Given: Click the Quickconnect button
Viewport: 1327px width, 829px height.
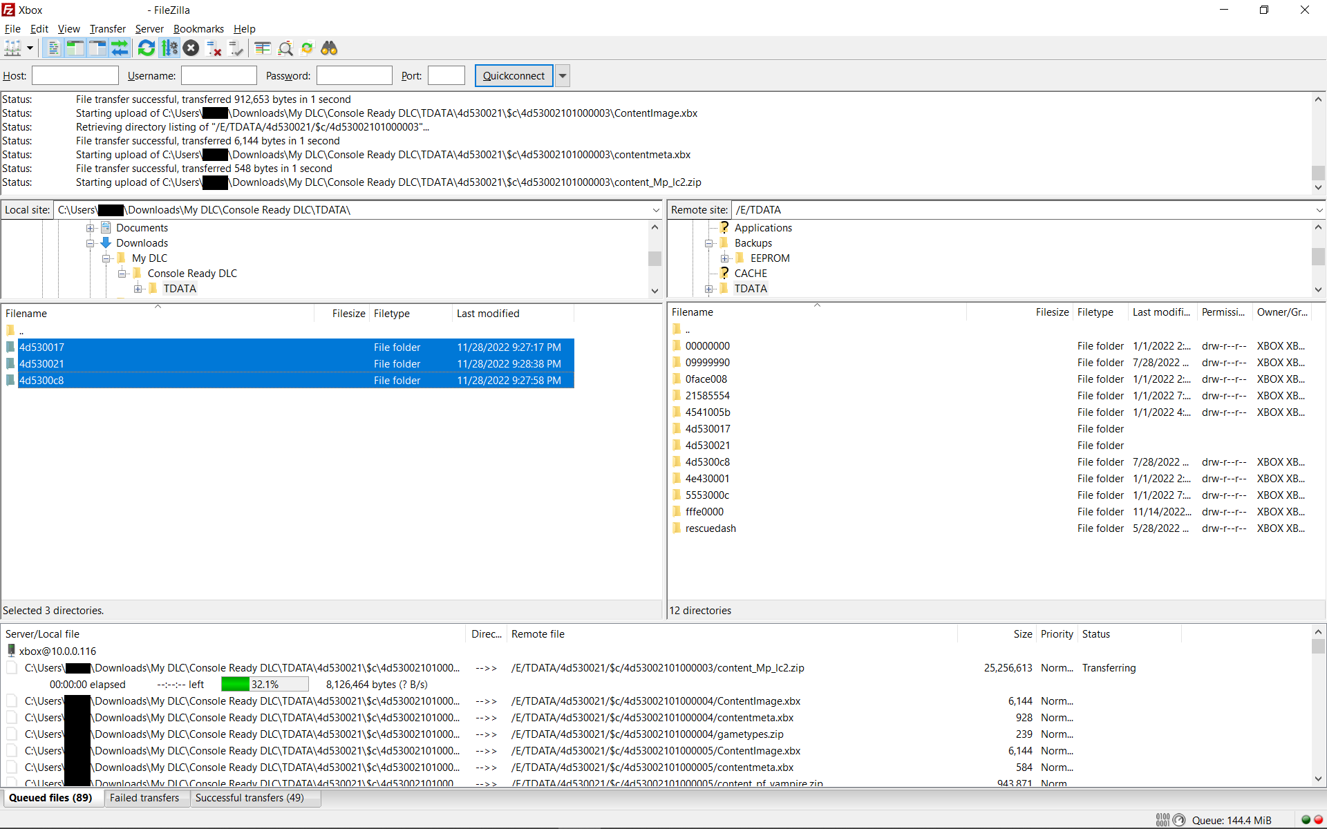Looking at the screenshot, I should pyautogui.click(x=514, y=76).
